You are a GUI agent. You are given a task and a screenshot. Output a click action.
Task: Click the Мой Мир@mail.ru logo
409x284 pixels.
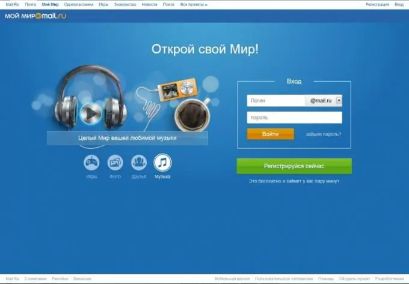[35, 16]
